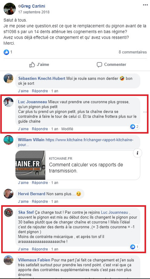Like the post with J'aime button
Screen dimensions: 150x279
[39, 65]
